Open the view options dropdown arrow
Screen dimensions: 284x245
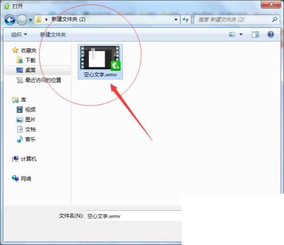(241, 34)
